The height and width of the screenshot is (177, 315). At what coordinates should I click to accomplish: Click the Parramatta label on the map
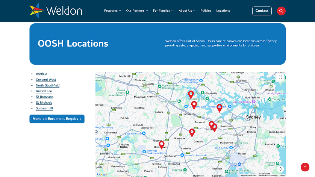[x=148, y=84]
